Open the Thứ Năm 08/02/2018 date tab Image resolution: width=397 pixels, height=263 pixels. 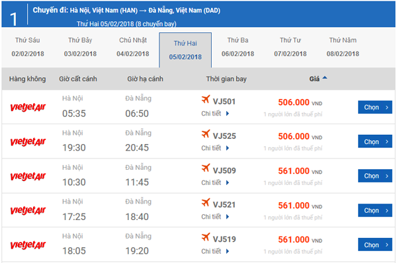[343, 47]
